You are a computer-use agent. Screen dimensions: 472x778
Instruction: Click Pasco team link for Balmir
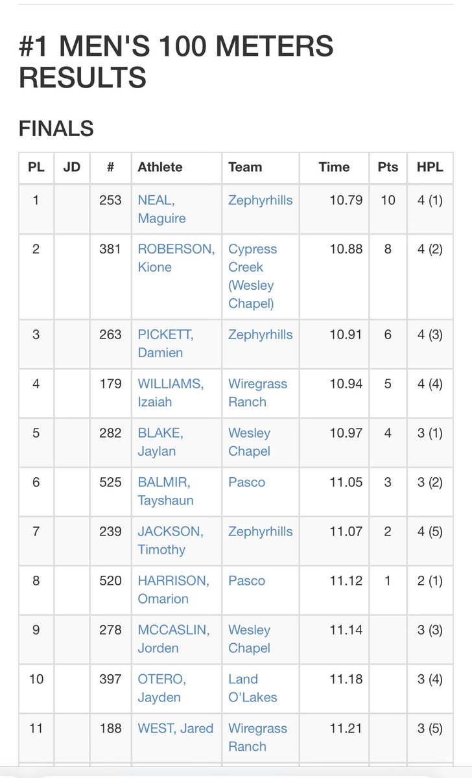point(246,482)
